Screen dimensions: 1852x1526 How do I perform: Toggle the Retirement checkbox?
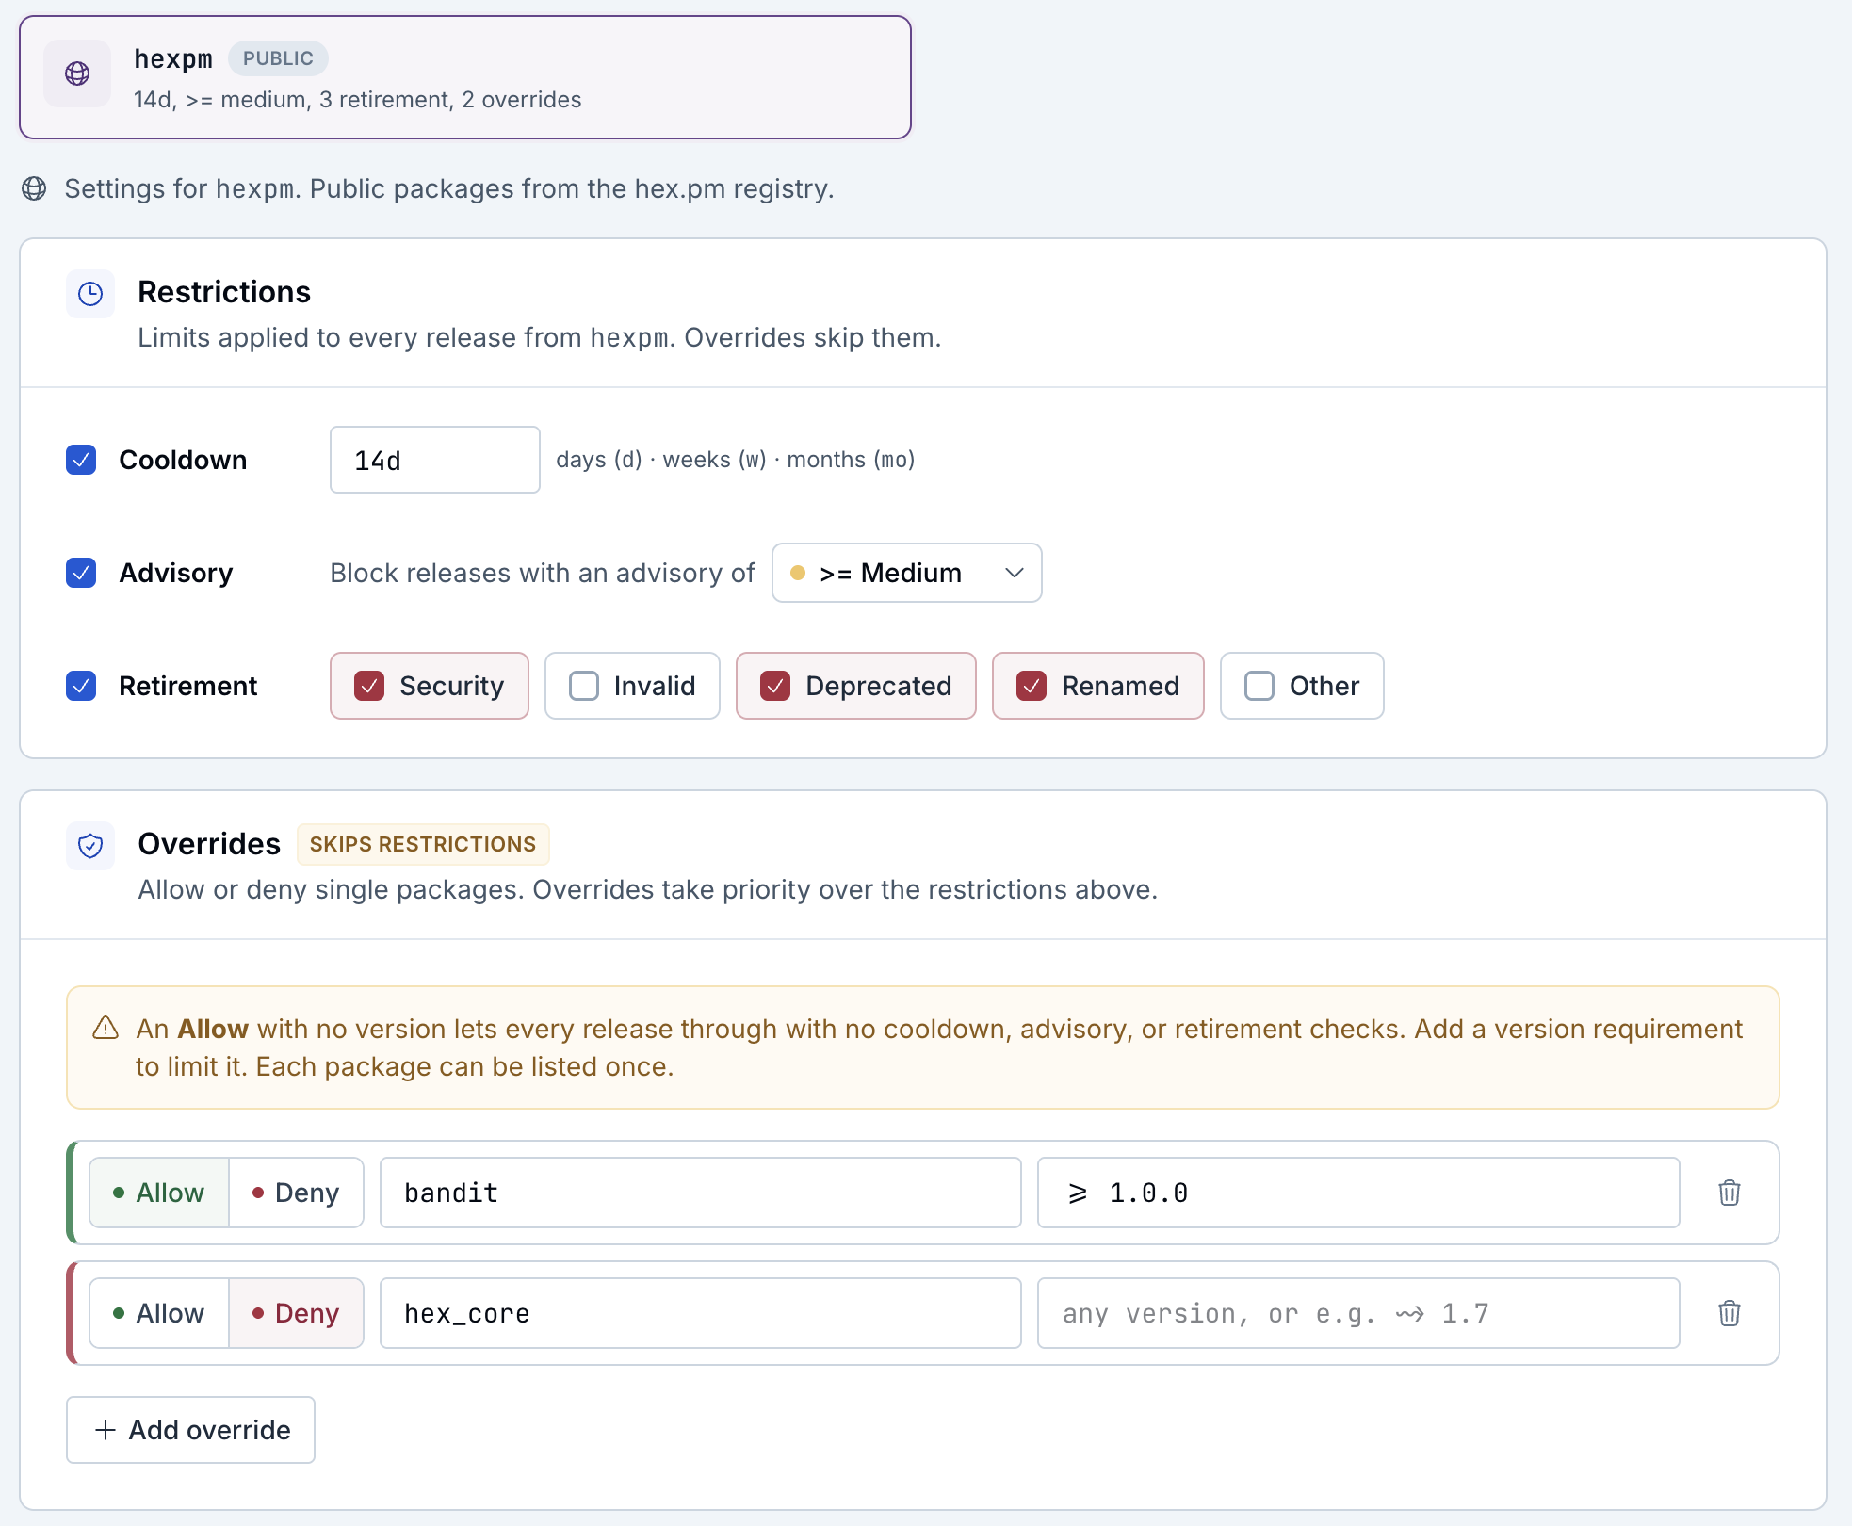[x=81, y=686]
